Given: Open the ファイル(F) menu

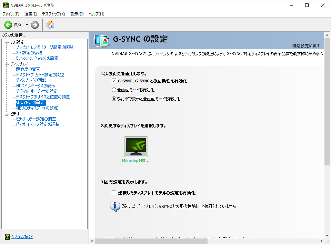Looking at the screenshot, I should [x=11, y=14].
